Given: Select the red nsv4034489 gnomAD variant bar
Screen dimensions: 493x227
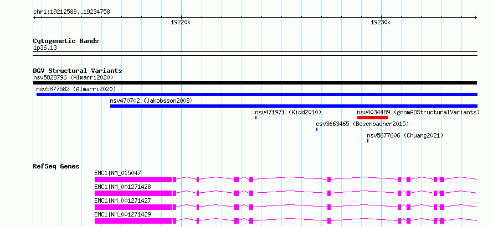Looking at the screenshot, I should click(x=372, y=118).
